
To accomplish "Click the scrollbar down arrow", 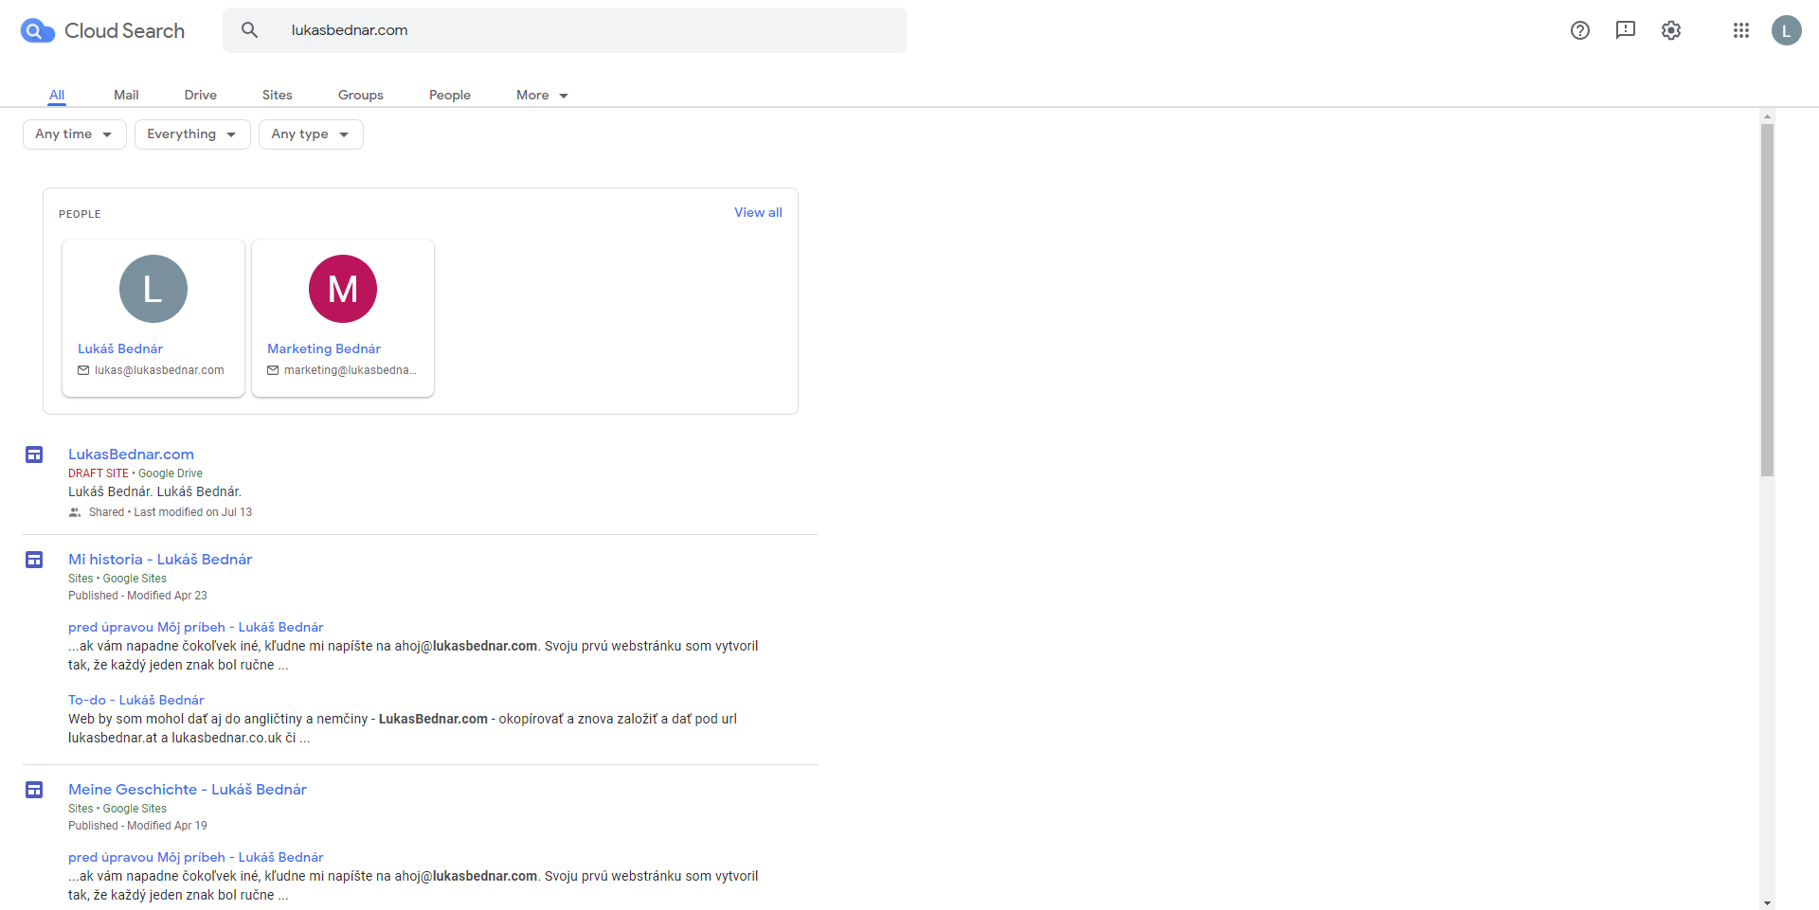I will tap(1767, 903).
